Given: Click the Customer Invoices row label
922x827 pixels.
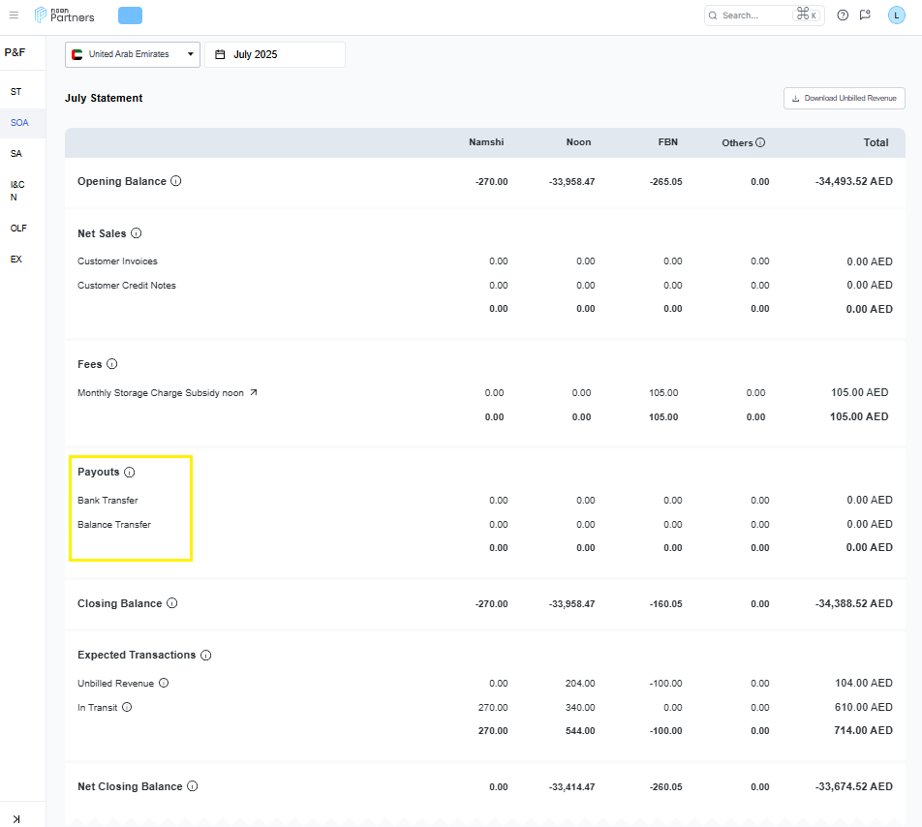Looking at the screenshot, I should point(117,260).
